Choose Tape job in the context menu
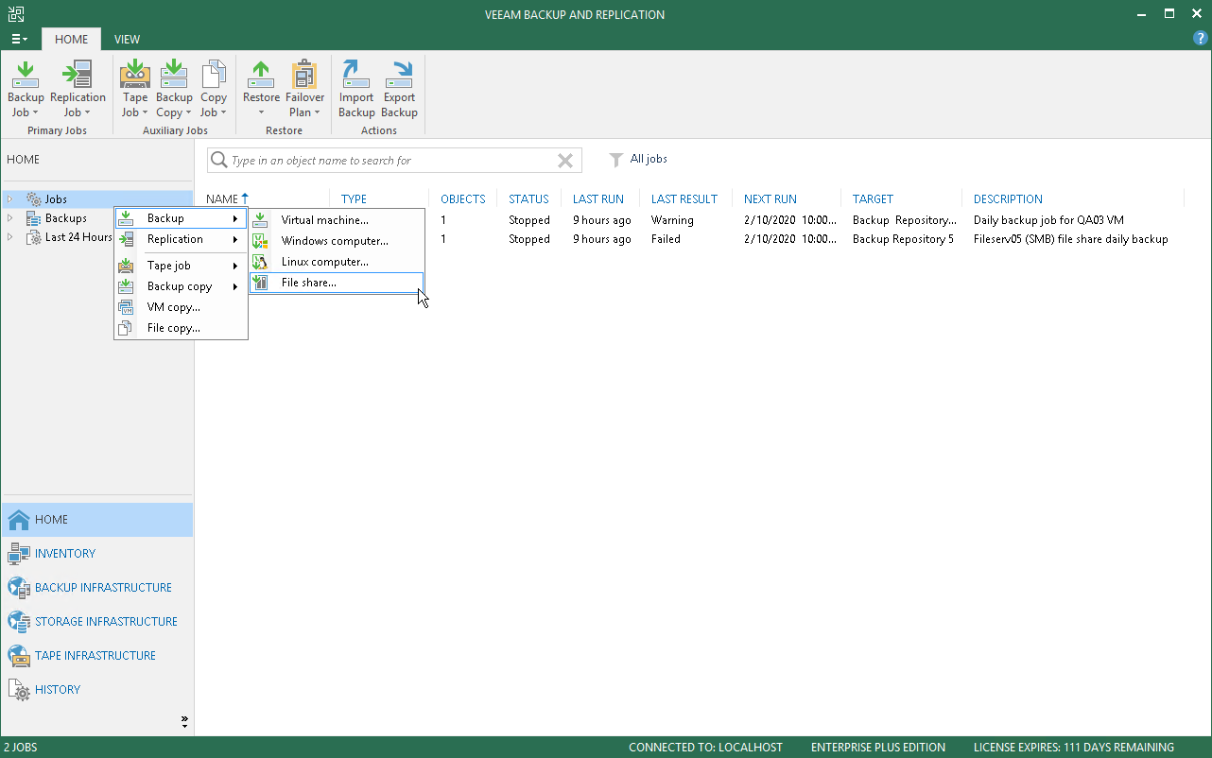Screen dimensions: 1212x758 [x=181, y=266]
